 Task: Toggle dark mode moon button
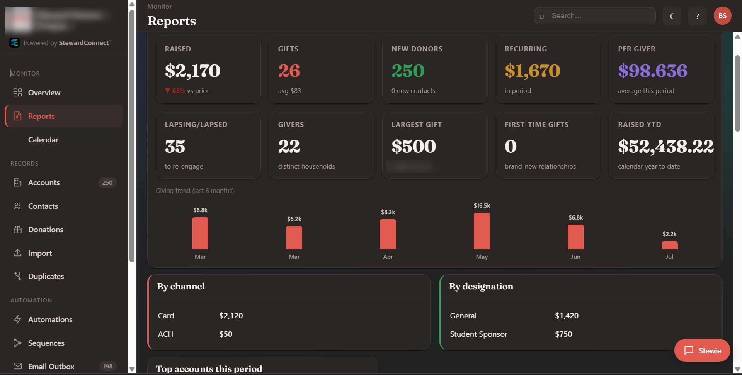672,16
